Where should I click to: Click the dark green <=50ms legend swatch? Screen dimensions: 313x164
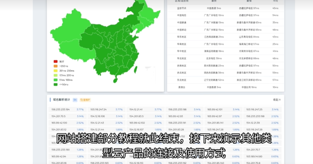click(56, 84)
